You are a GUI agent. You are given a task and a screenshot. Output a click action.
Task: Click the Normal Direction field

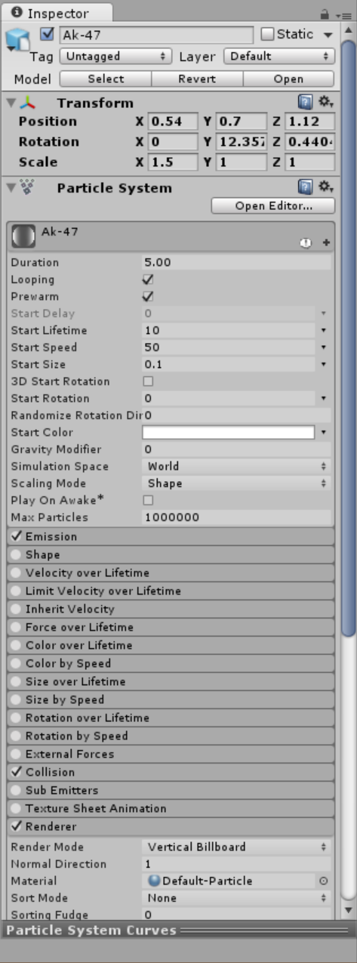(x=236, y=864)
